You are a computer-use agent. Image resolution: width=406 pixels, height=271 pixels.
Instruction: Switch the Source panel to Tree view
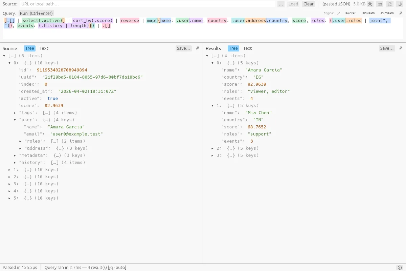30,48
